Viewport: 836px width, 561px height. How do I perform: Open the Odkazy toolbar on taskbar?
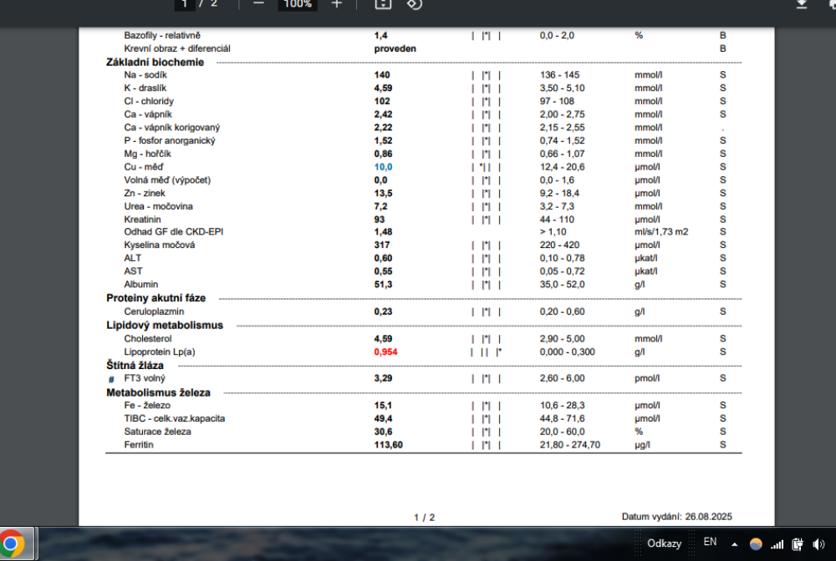click(x=664, y=543)
